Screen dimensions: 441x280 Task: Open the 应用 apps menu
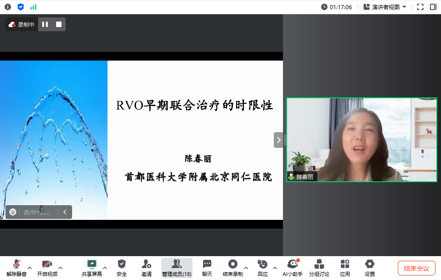[x=345, y=268]
